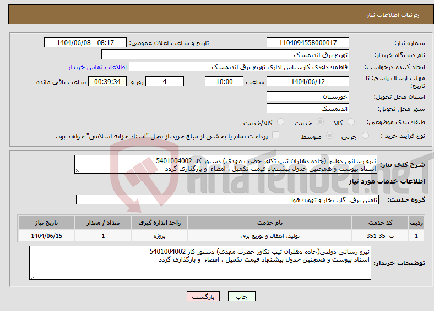Image resolution: width=434 pixels, height=311 pixels.
Task: Click the شهر محل تحویل label
Action: click(402, 109)
